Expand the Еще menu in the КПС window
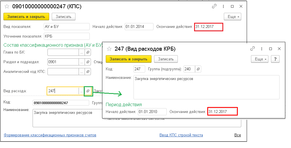The image size is (291, 148). tap(232, 17)
